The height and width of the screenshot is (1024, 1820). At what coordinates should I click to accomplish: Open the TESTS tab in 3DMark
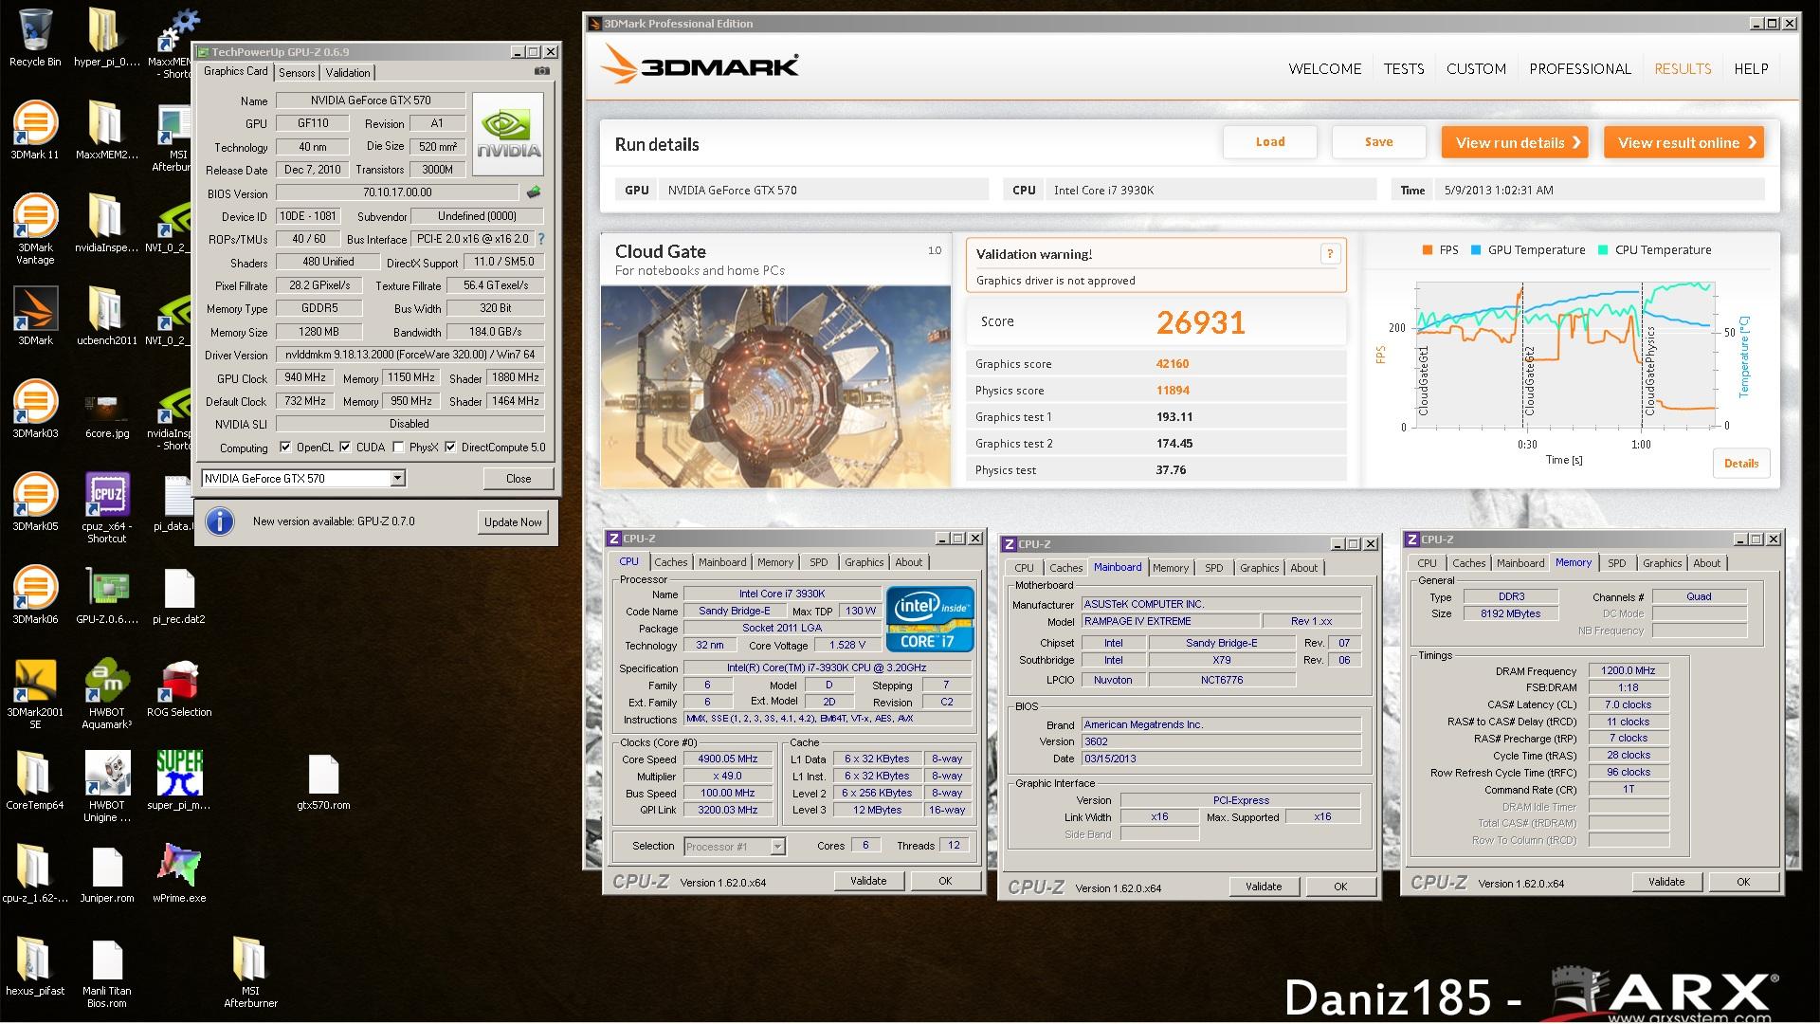click(x=1403, y=68)
